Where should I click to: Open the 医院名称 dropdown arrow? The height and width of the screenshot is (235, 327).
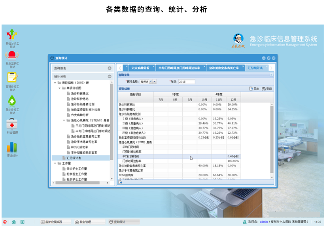click(154, 81)
